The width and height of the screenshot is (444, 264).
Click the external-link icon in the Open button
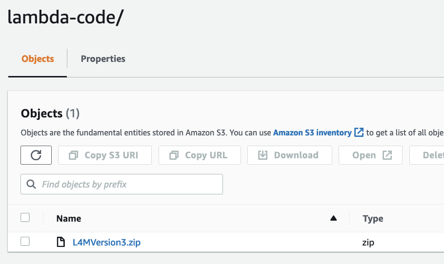point(387,155)
